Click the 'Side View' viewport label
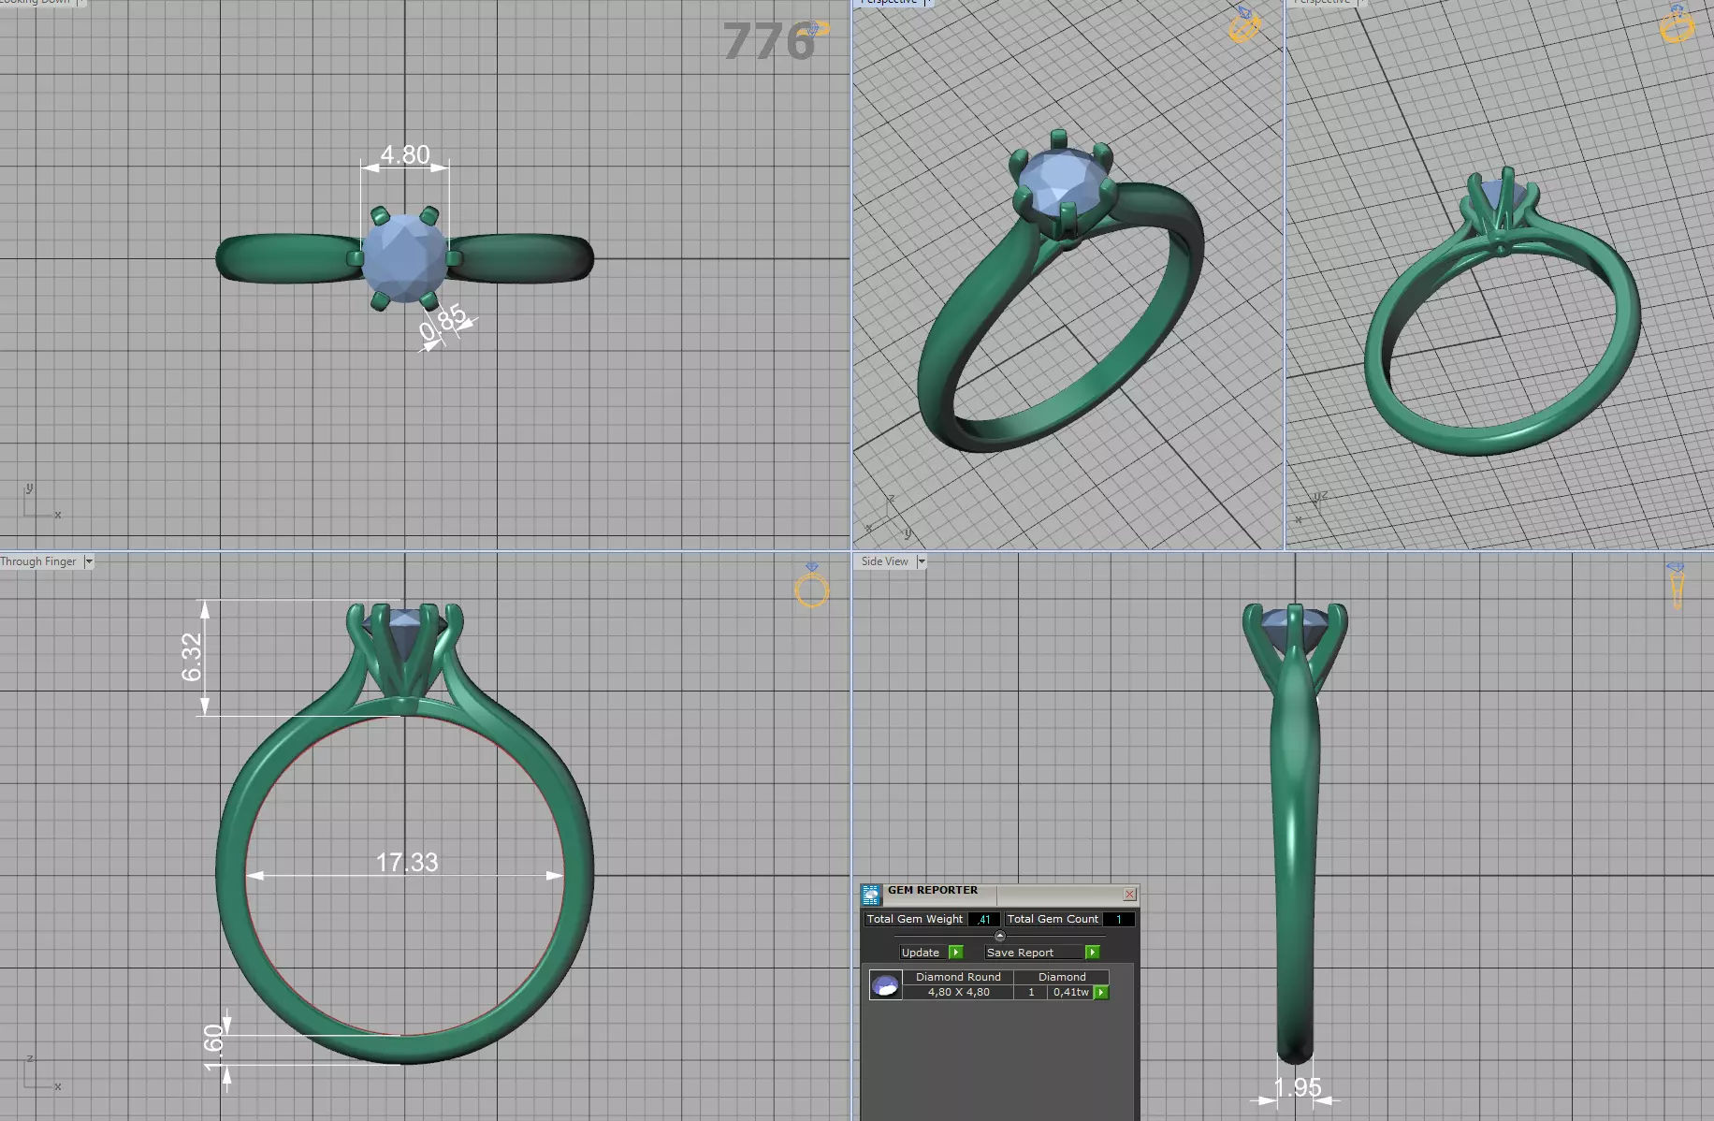Viewport: 1714px width, 1121px height. (885, 561)
